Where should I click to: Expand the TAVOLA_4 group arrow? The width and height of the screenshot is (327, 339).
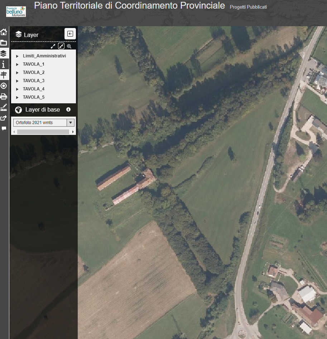[x=17, y=89]
